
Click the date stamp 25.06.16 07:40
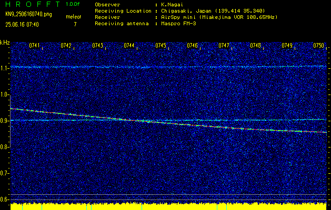click(22, 25)
